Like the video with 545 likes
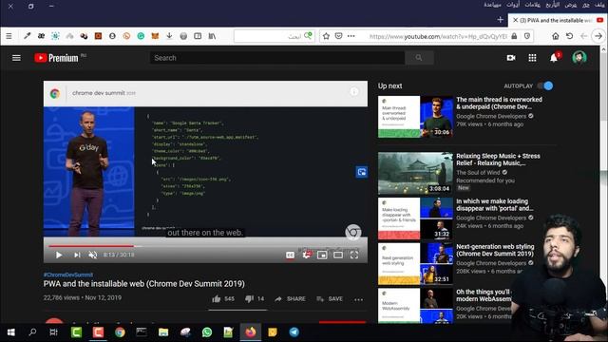This screenshot has width=608, height=342. point(223,298)
